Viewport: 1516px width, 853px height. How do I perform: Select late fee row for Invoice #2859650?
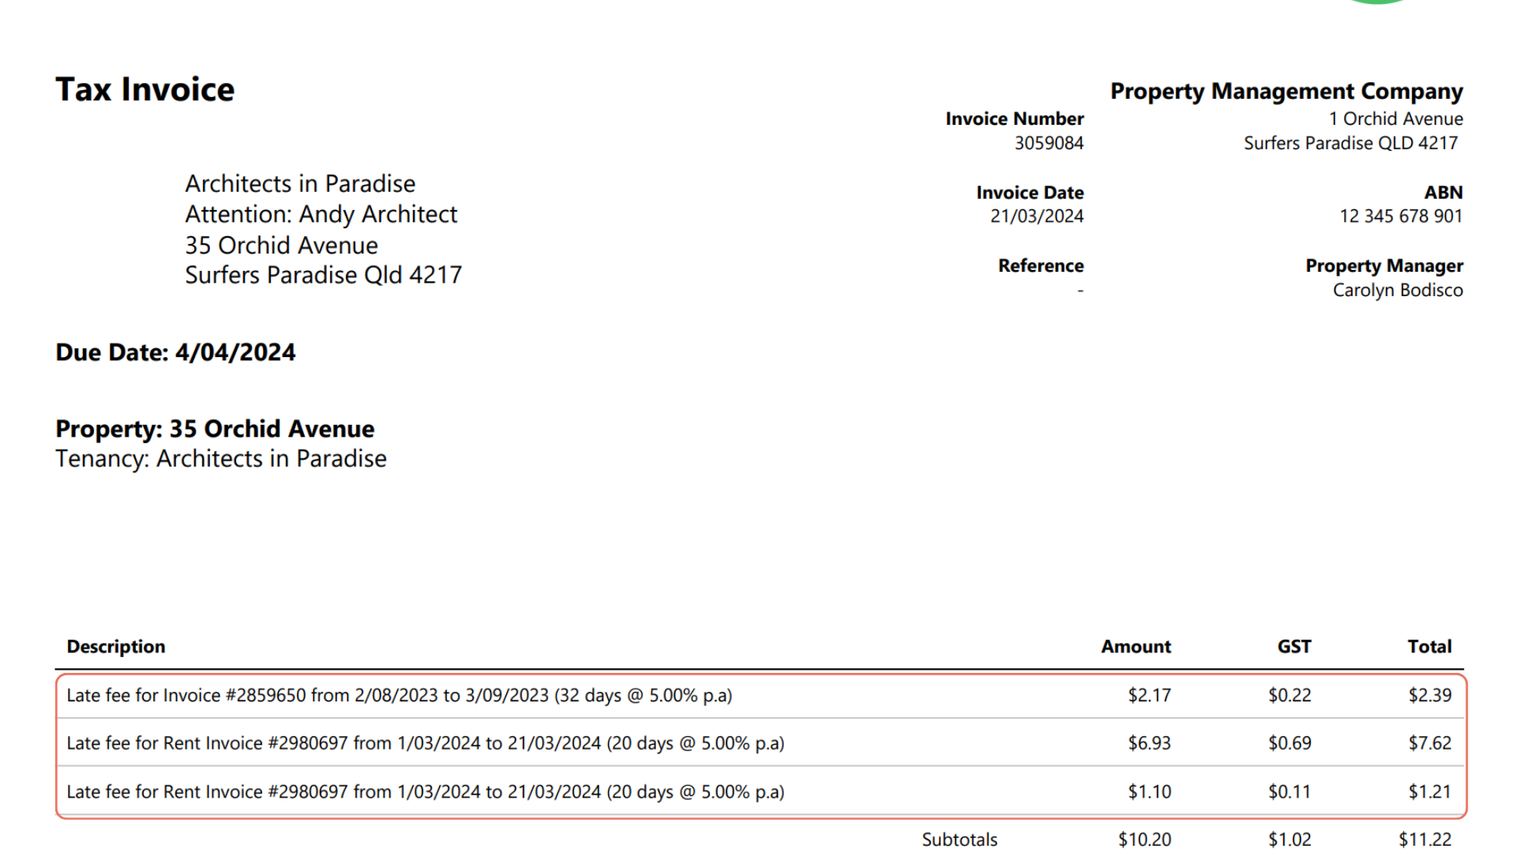[x=399, y=696]
